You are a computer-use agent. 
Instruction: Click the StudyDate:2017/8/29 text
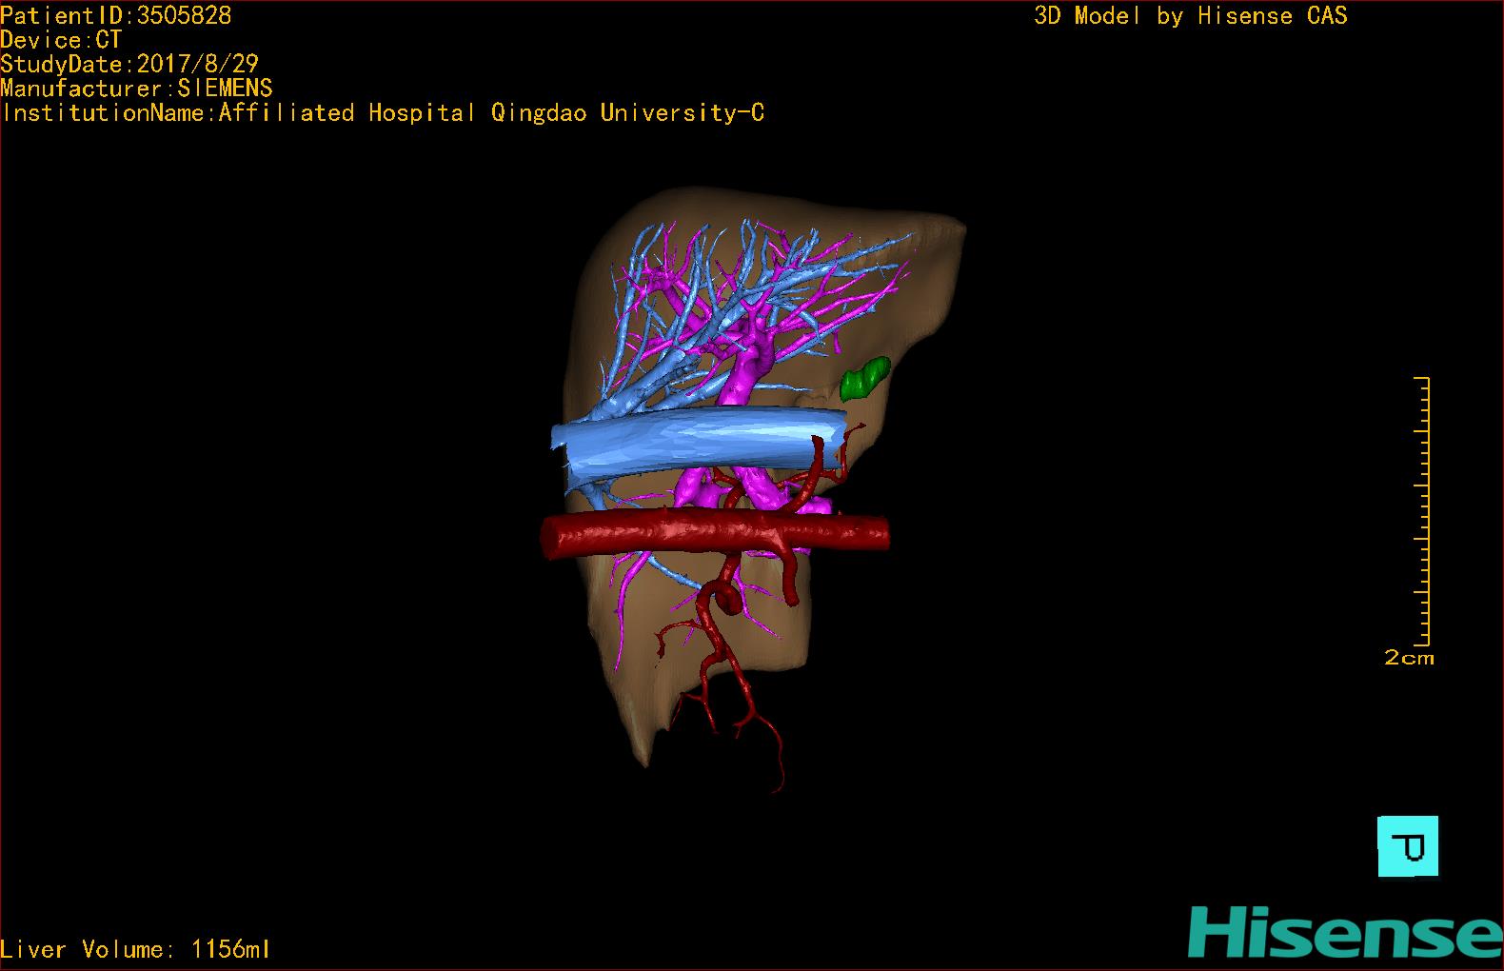(x=129, y=64)
